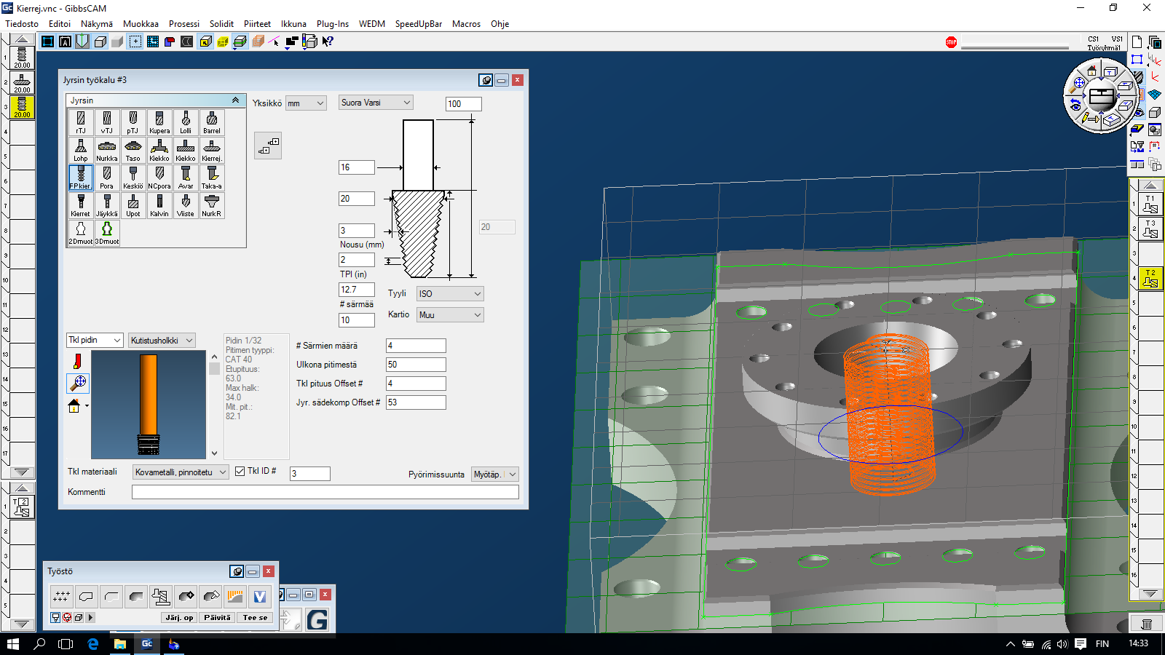Toggle the Tkl ID # checkbox
Viewport: 1165px width, 655px height.
click(240, 472)
